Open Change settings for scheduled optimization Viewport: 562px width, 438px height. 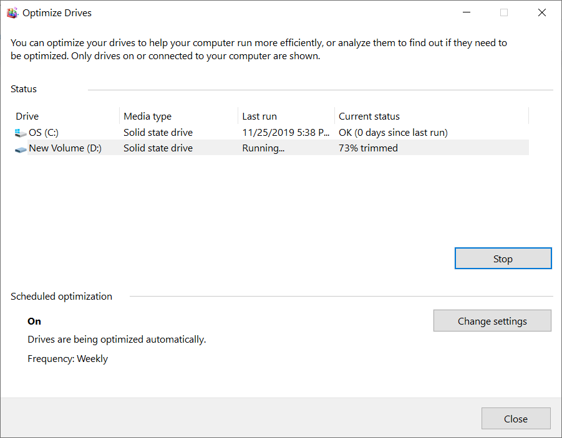(492, 320)
